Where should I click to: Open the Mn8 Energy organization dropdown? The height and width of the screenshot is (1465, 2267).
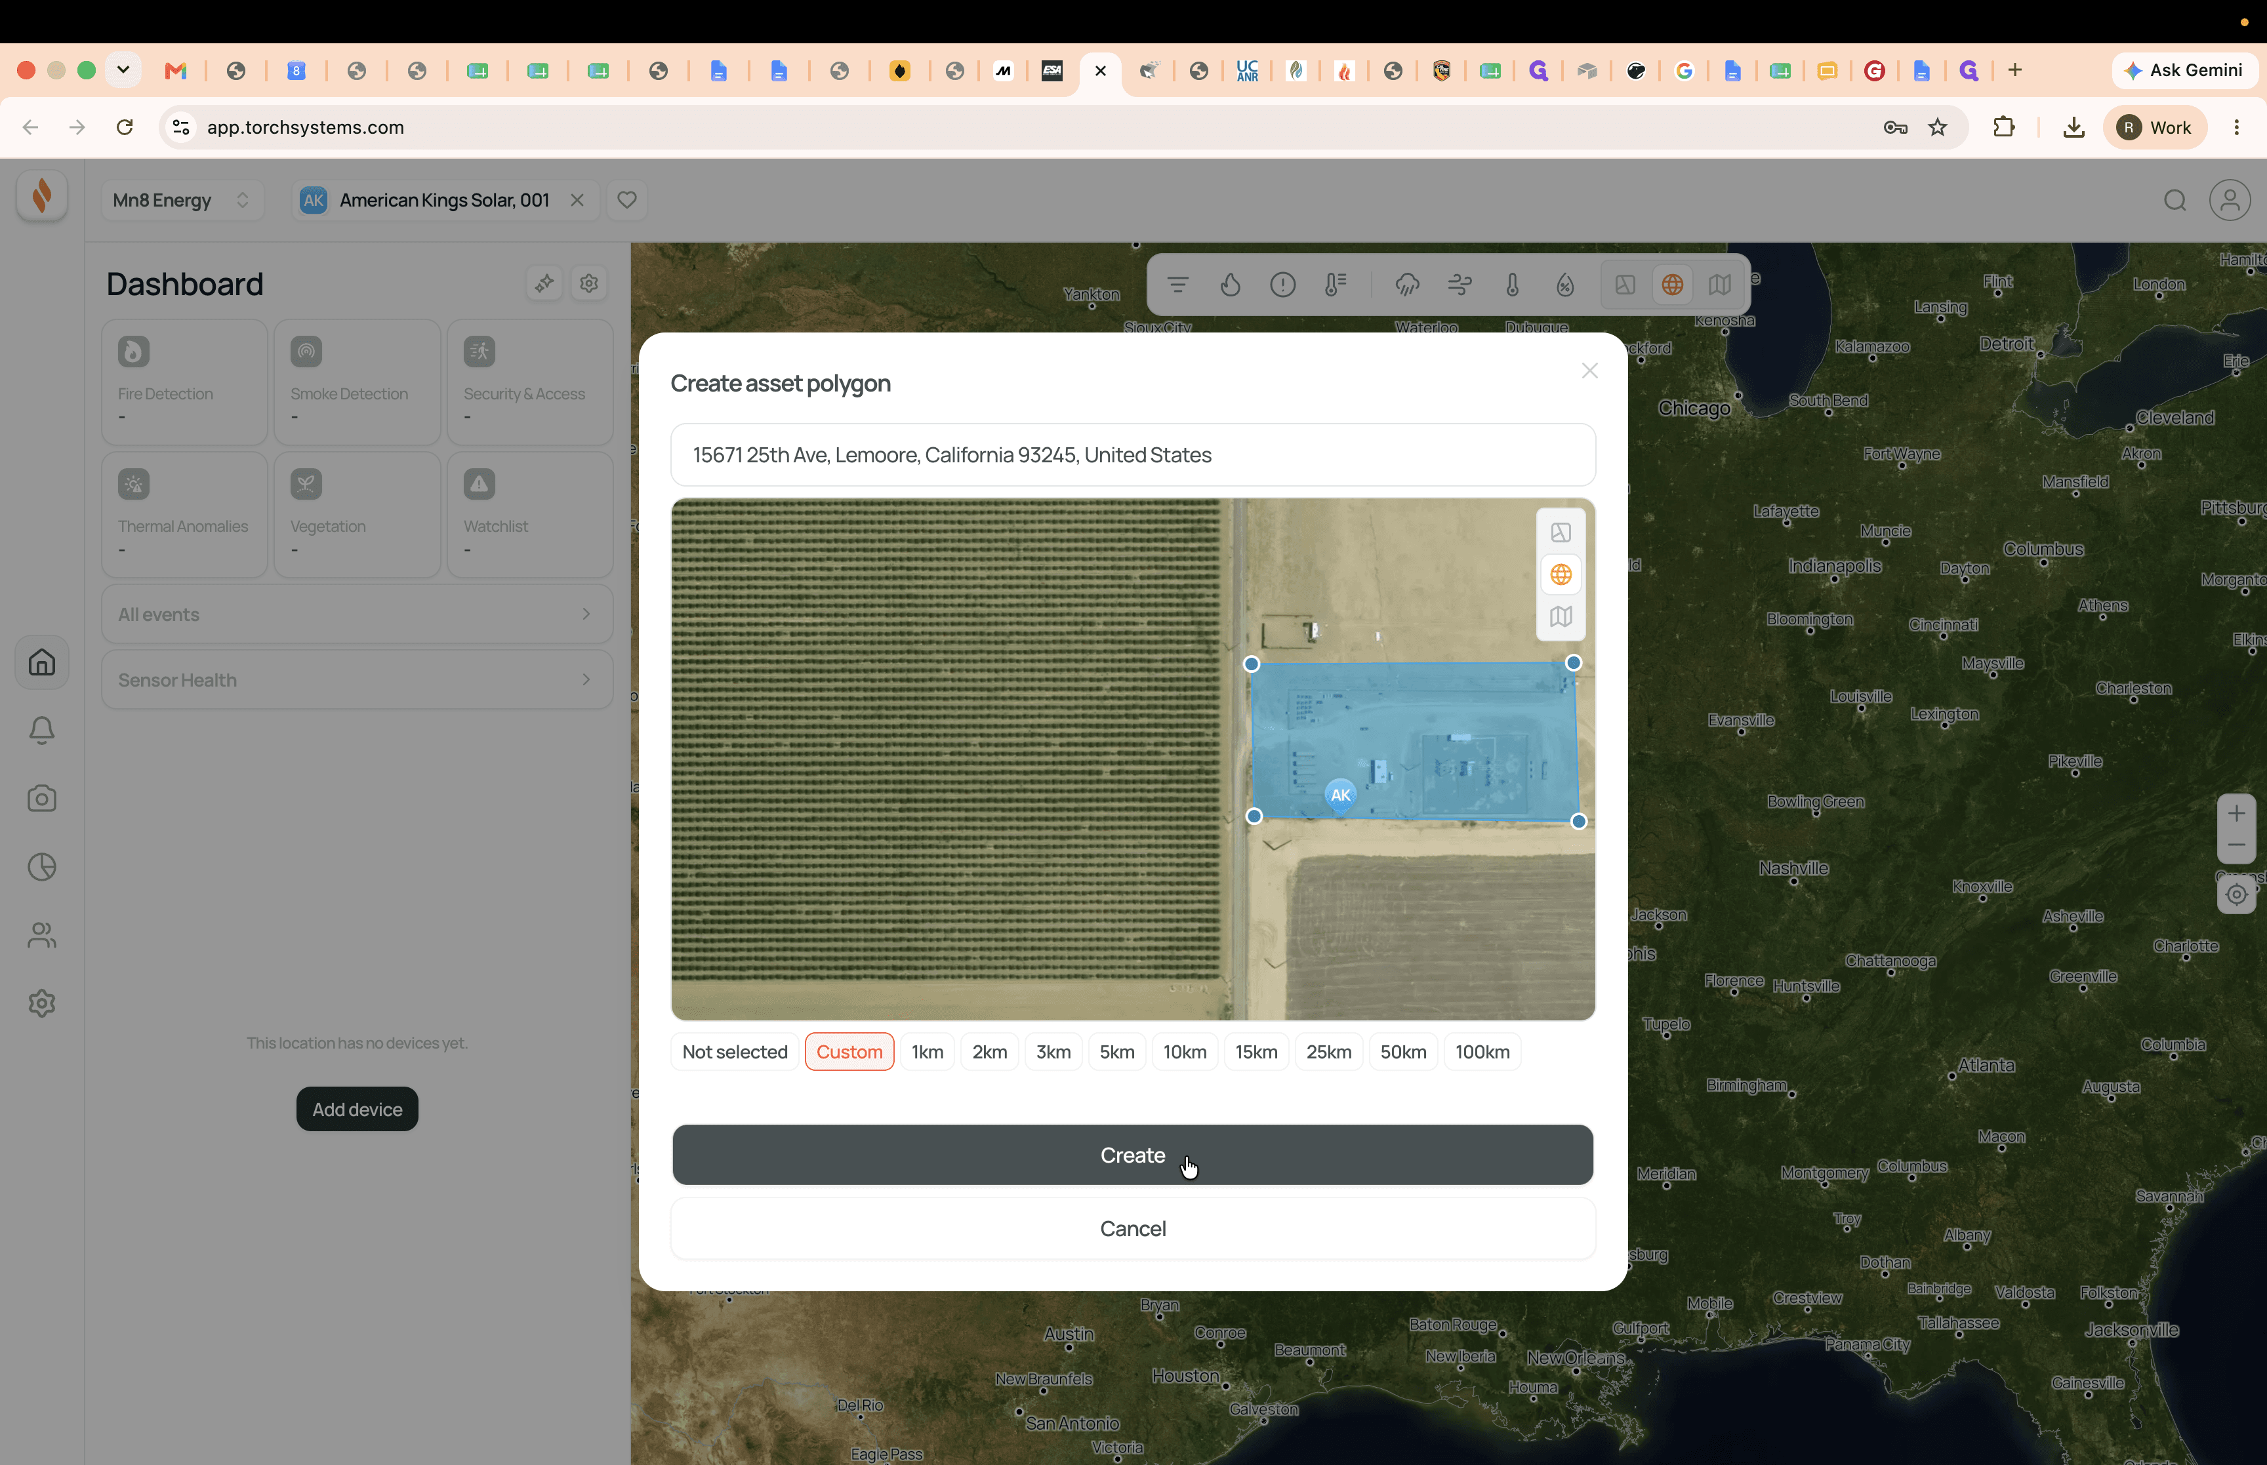click(182, 201)
